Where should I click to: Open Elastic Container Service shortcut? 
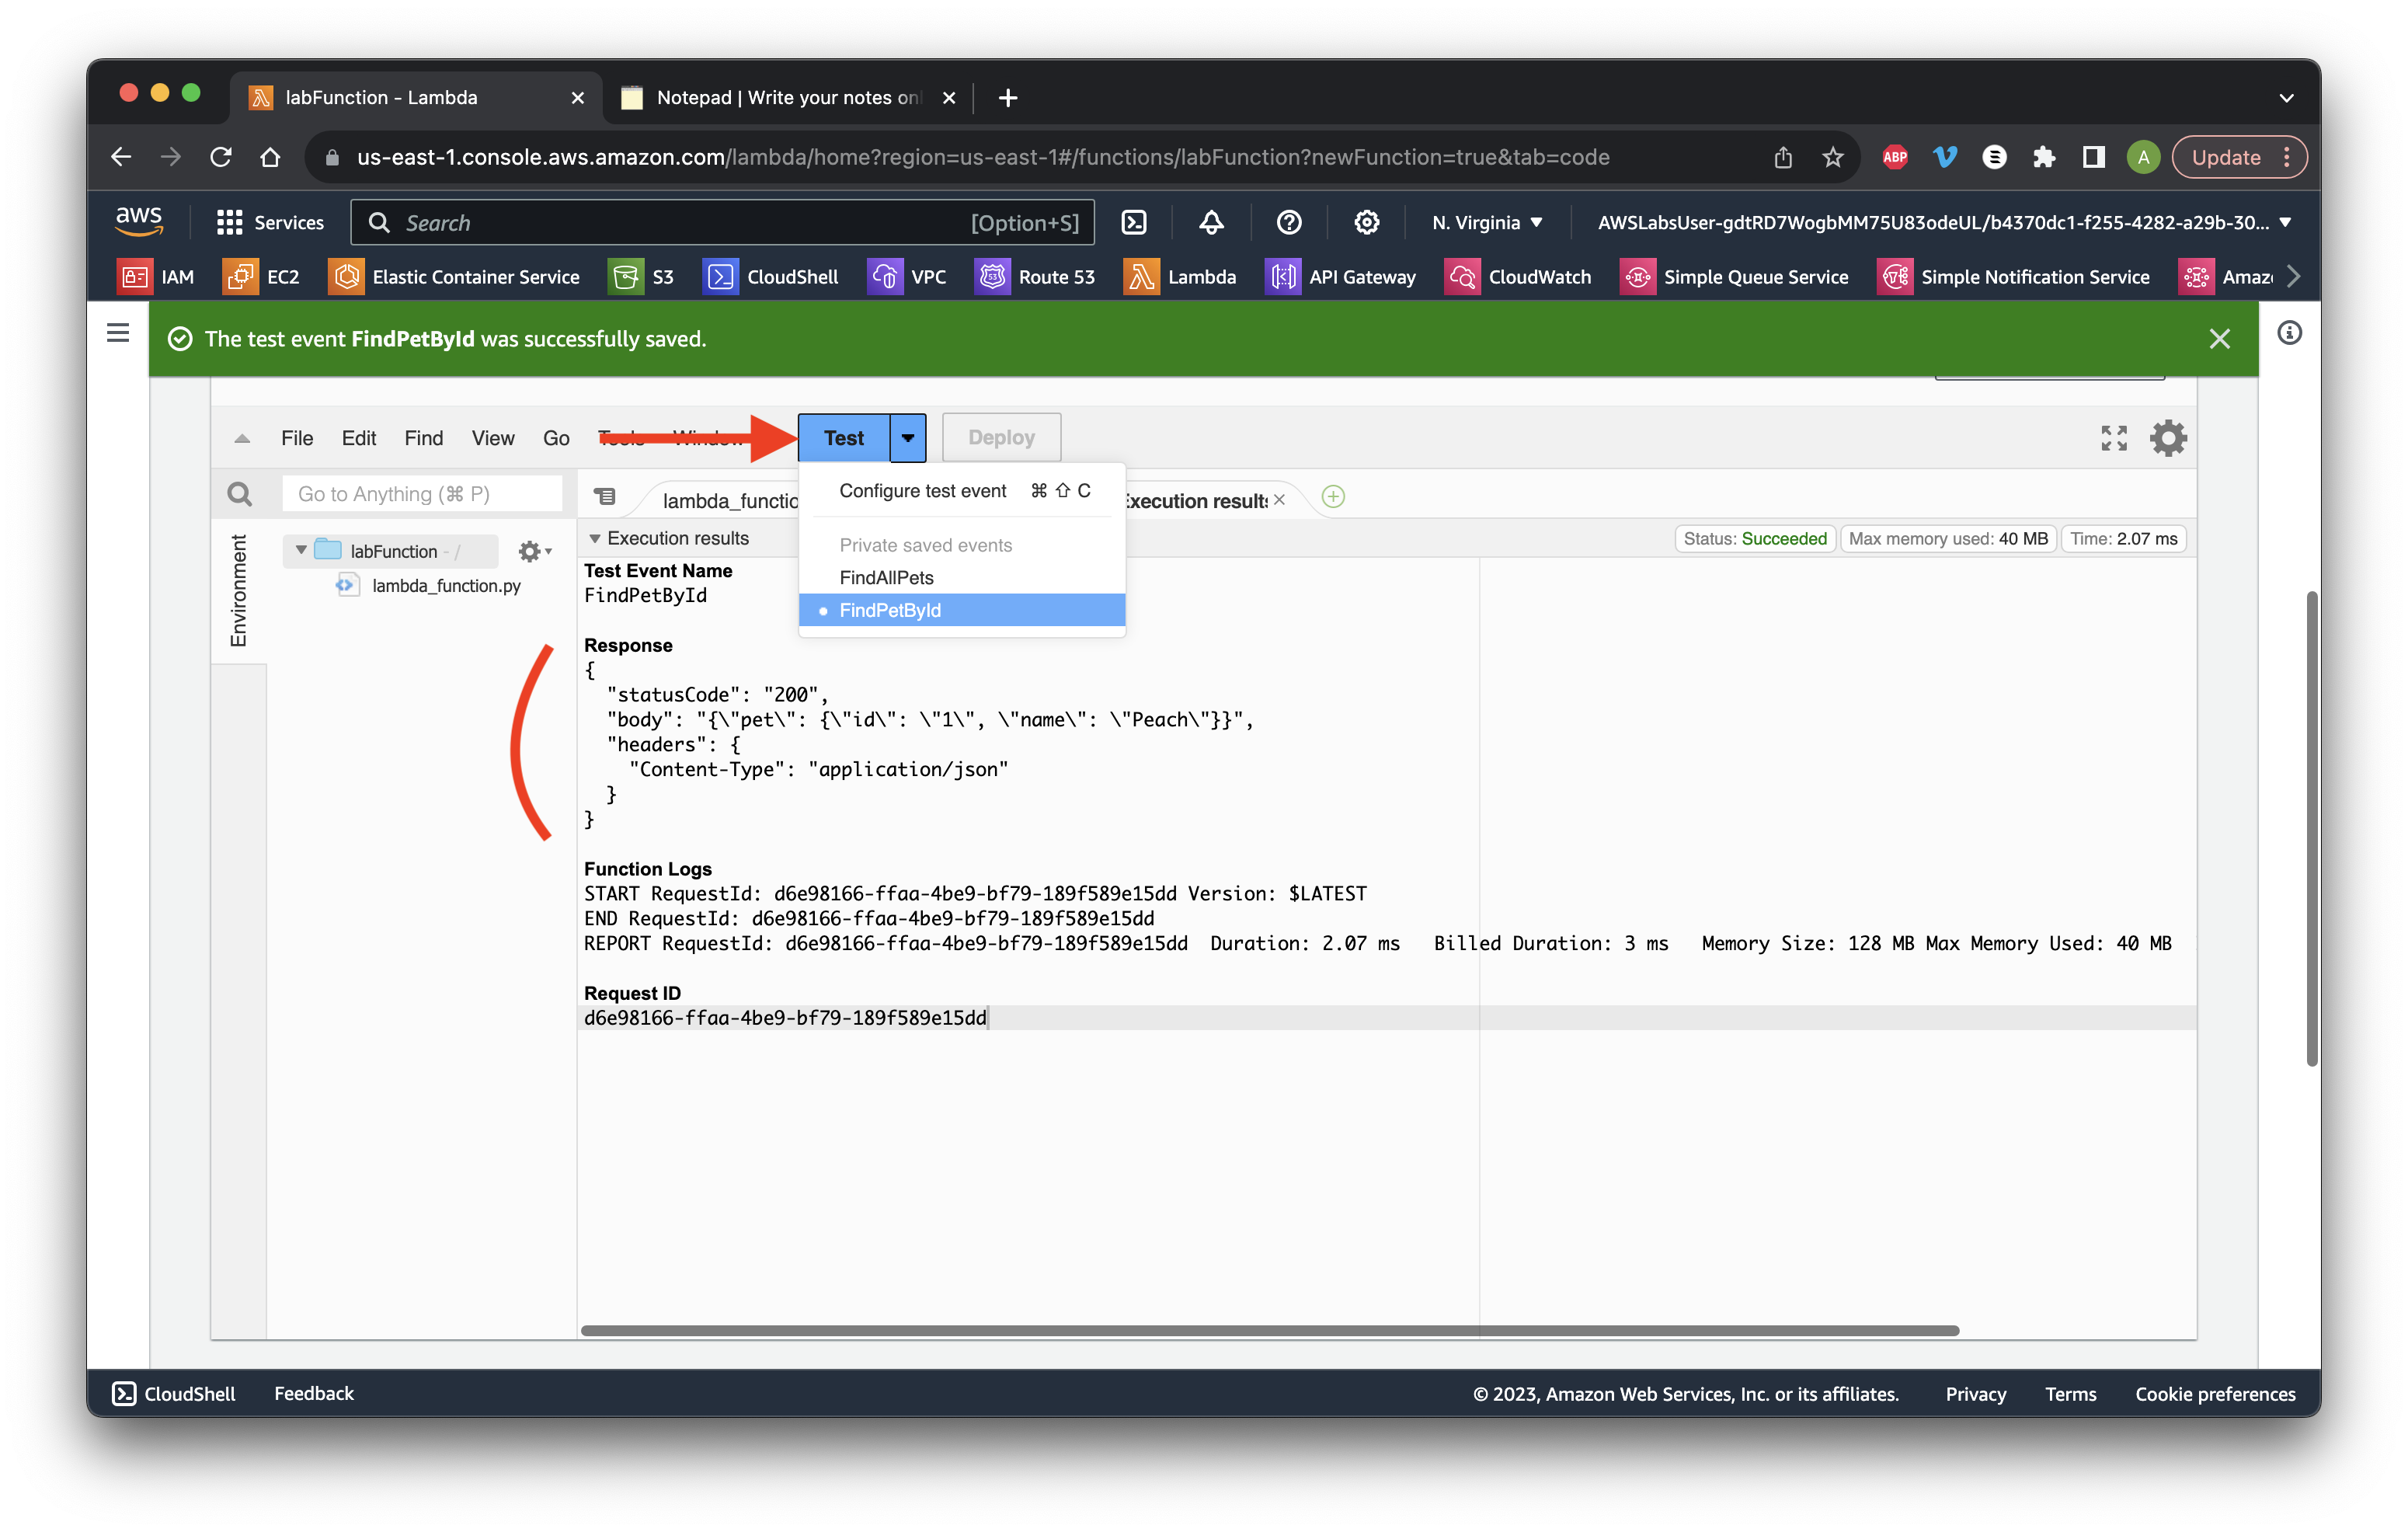[x=454, y=277]
